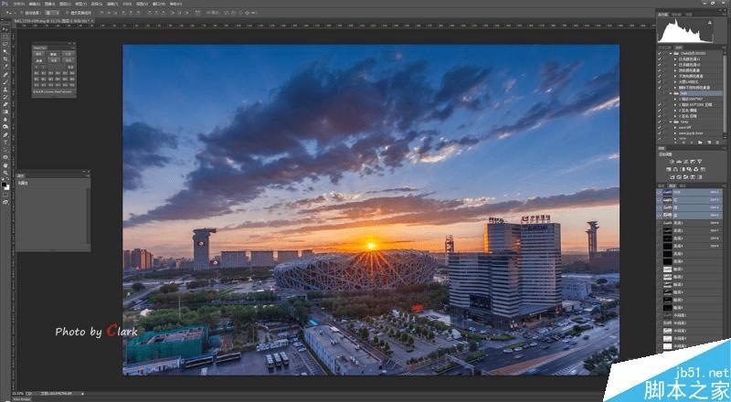Click the Quick Mask mode icon
Viewport: 731px width, 402px height.
pos(6,195)
